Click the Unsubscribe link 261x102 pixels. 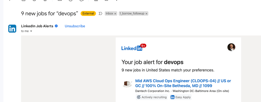pyautogui.click(x=75, y=26)
